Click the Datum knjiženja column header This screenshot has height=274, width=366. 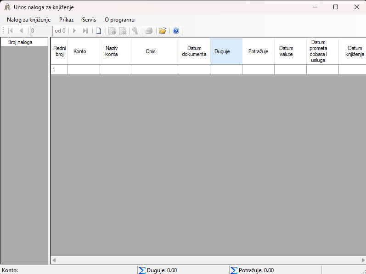(353, 51)
